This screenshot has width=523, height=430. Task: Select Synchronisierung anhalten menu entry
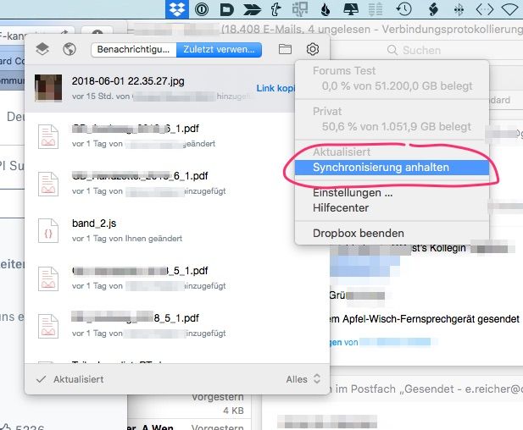392,168
